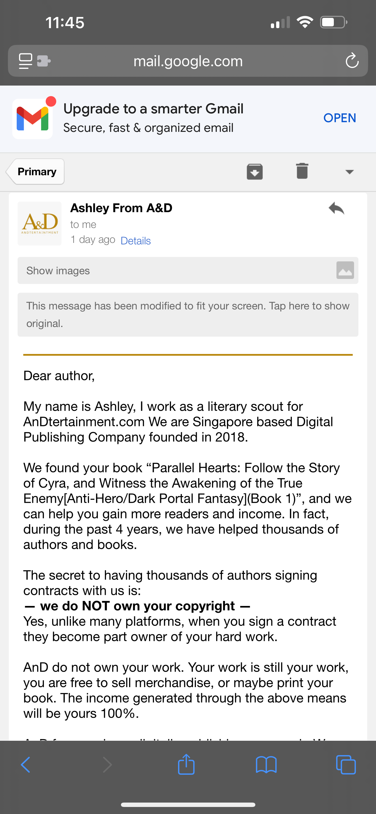The image size is (376, 814).
Task: Open the page format reader icon
Action: click(x=25, y=61)
